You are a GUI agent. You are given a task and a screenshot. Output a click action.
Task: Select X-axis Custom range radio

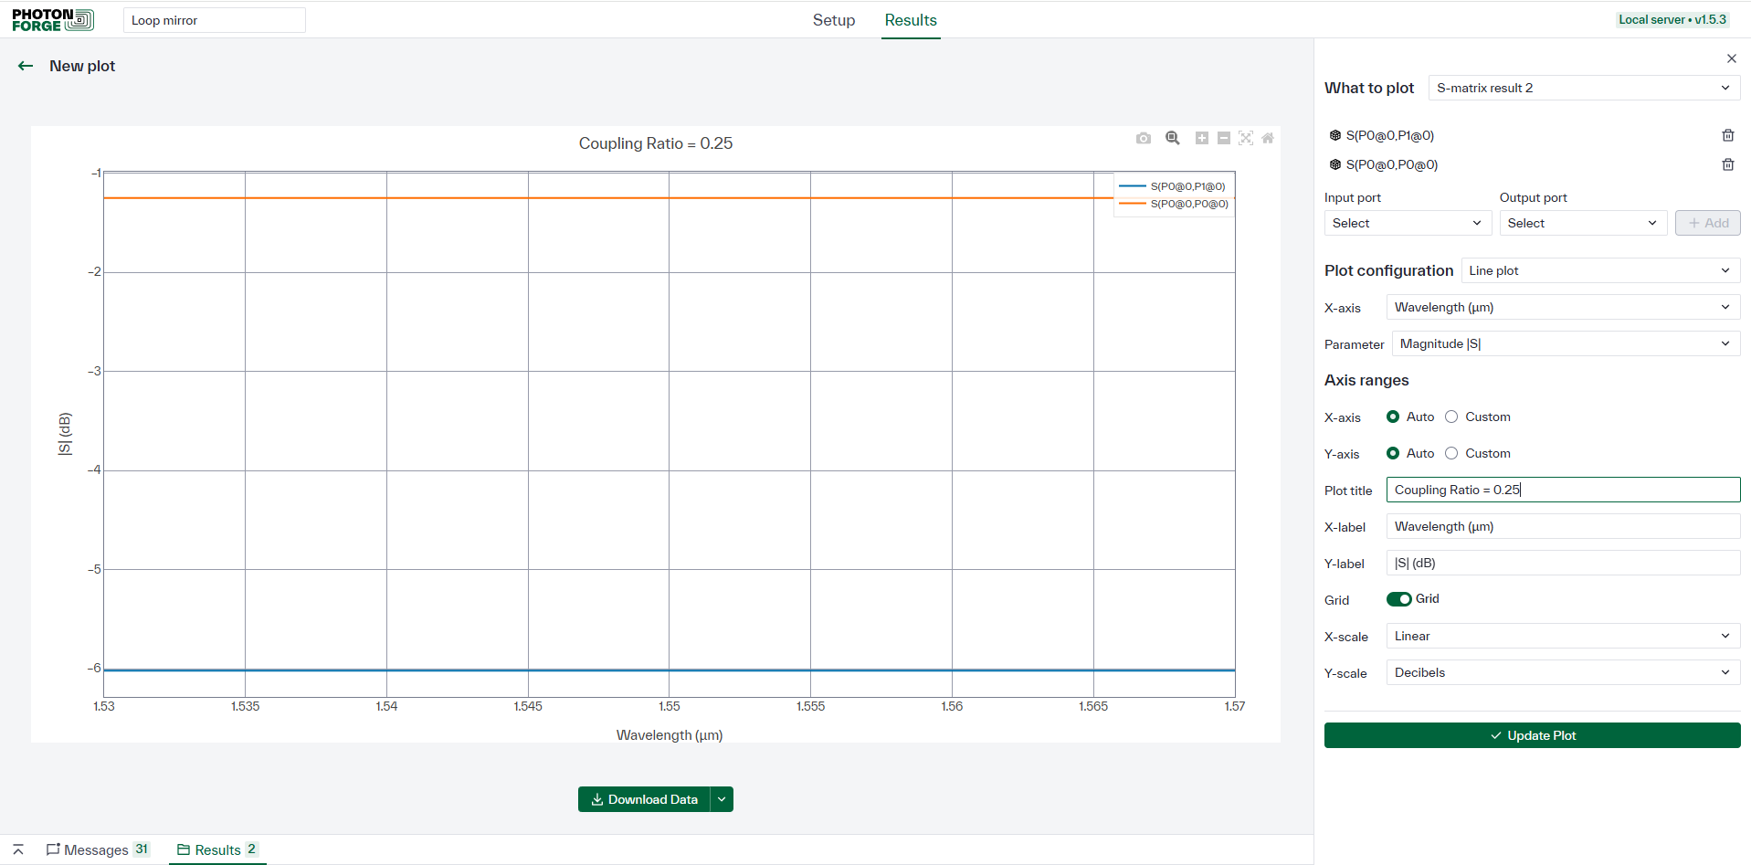tap(1451, 417)
